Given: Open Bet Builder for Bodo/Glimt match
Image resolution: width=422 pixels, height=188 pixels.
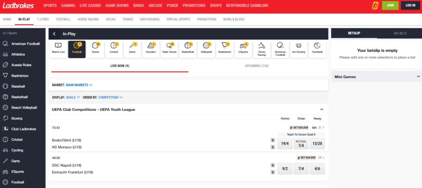Looking at the screenshot, I should click(299, 128).
